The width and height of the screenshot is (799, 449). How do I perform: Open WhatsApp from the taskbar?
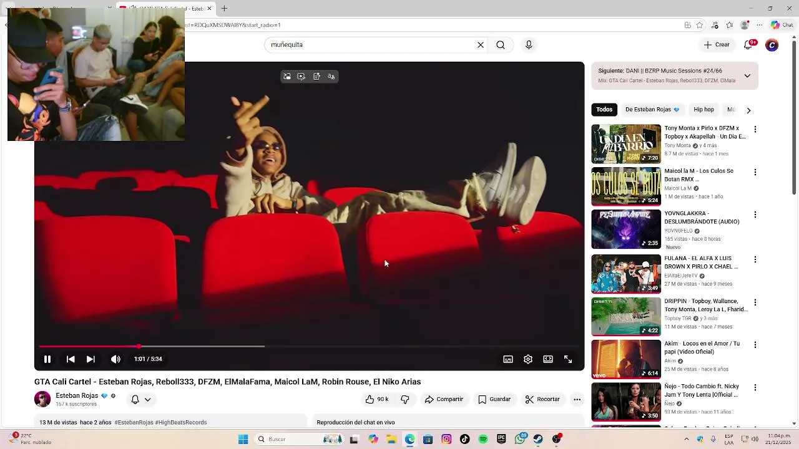click(x=521, y=440)
